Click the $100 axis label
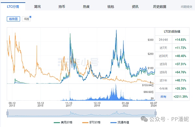 [150, 68]
